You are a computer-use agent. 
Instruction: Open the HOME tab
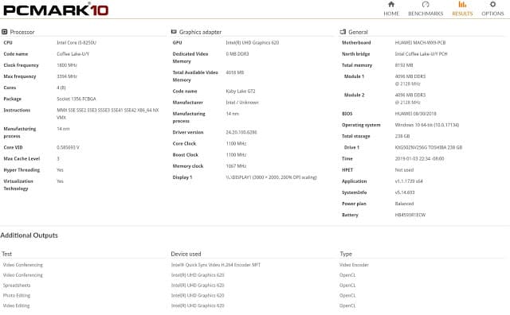[391, 9]
